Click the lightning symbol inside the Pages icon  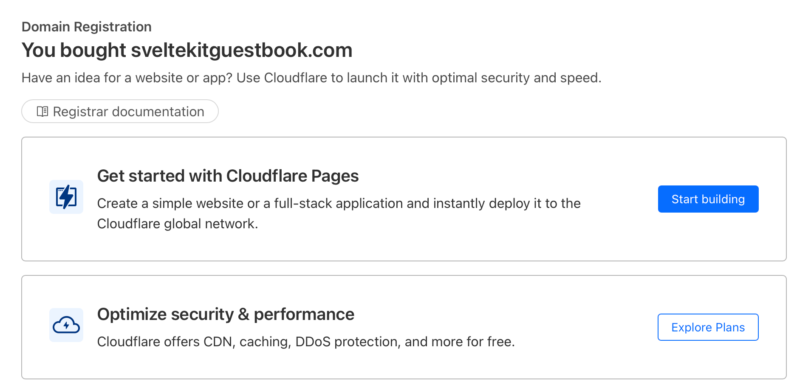[x=66, y=197]
